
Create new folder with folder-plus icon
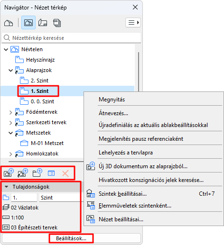point(37,173)
